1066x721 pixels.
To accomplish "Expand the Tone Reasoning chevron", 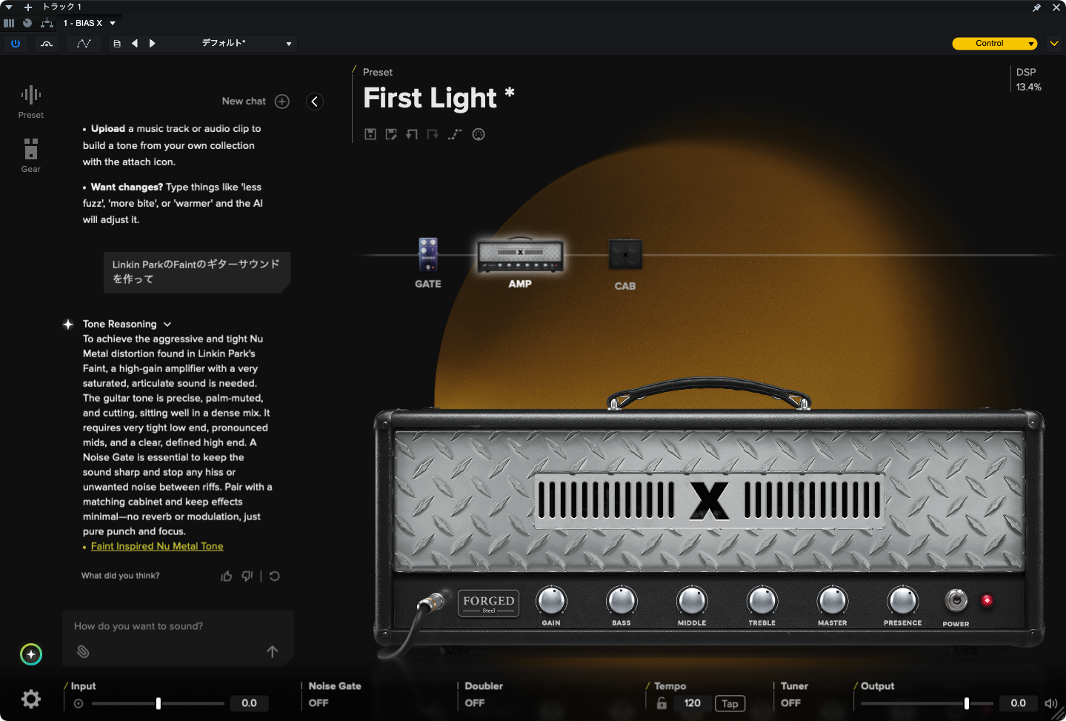I will tap(167, 325).
